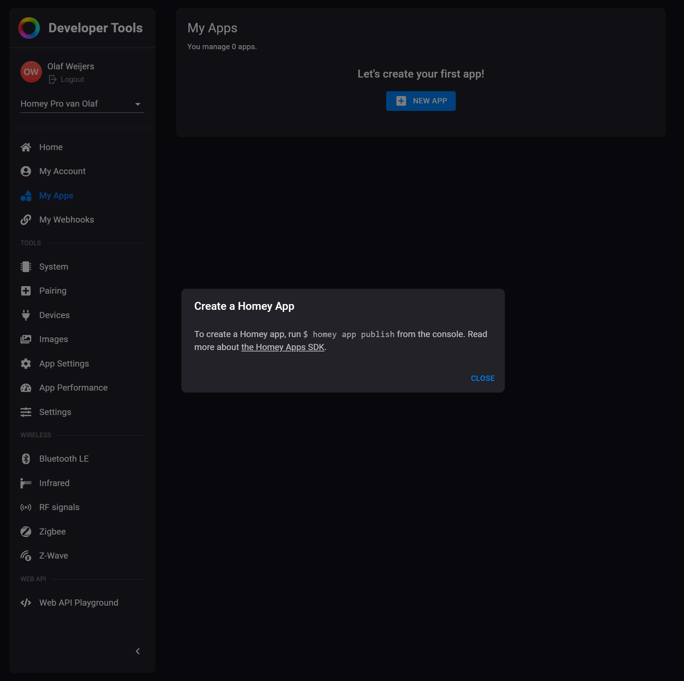The height and width of the screenshot is (681, 684).
Task: Click the Zigbee icon in sidebar
Action: pos(26,532)
